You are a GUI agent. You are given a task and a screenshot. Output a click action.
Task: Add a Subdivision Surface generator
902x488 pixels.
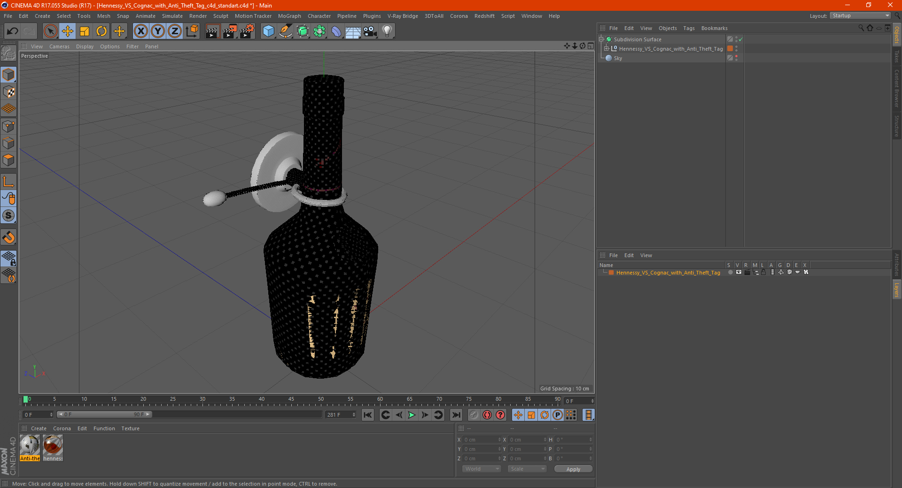[303, 31]
